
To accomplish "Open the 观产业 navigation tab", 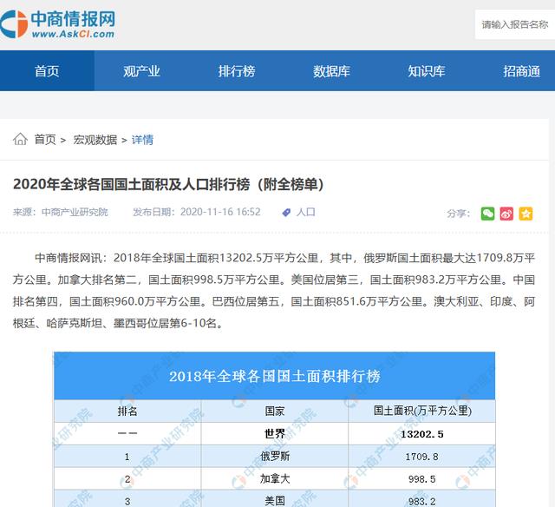I will point(141,71).
